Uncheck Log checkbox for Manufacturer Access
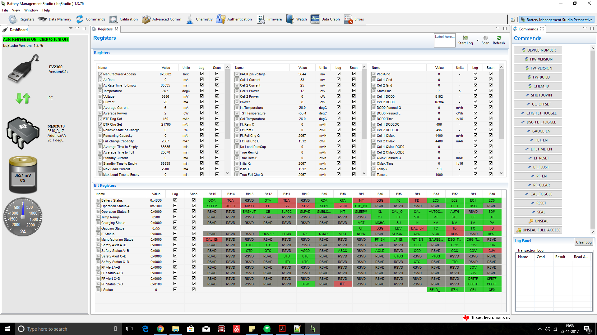Image resolution: width=597 pixels, height=335 pixels. coord(202,74)
